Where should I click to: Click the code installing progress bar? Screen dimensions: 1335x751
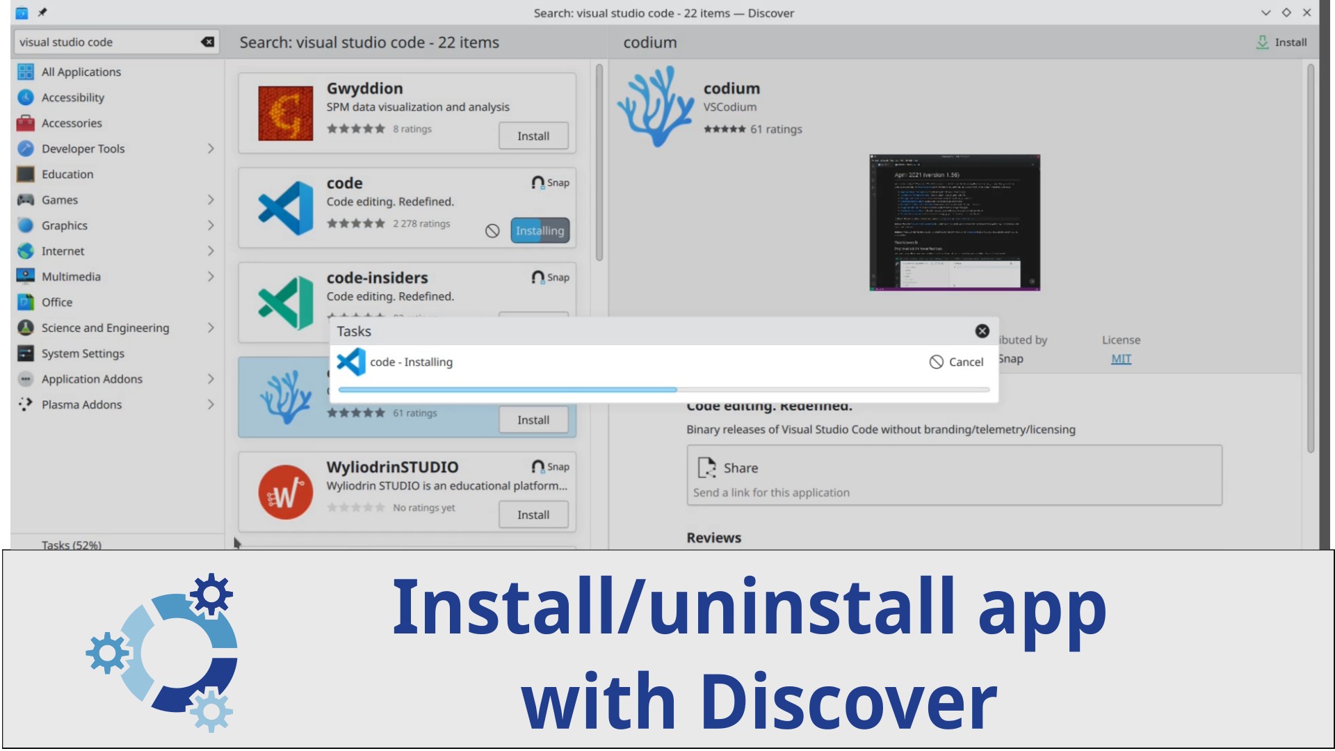click(663, 390)
